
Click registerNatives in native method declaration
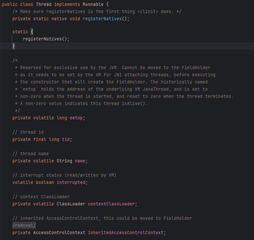point(102,19)
